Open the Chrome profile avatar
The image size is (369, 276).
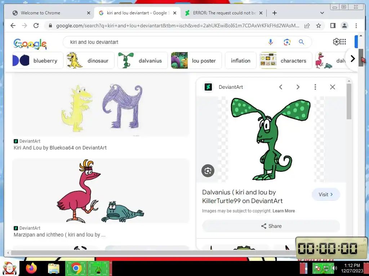(x=344, y=26)
